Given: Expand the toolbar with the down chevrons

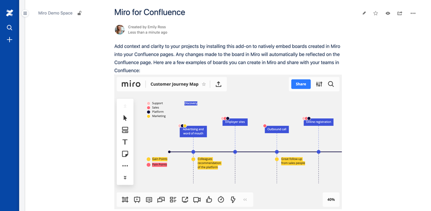Looking at the screenshot, I should pos(125,178).
